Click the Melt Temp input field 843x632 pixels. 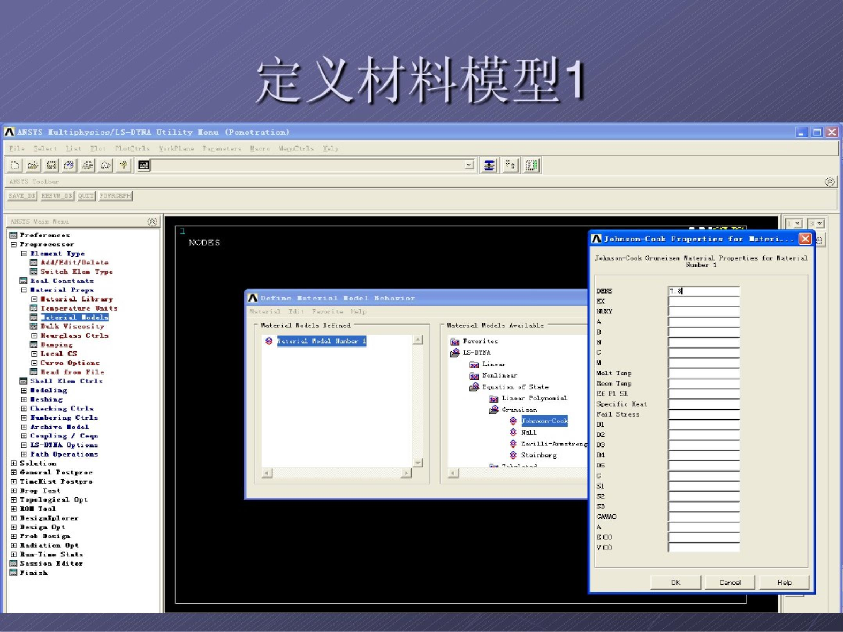704,373
